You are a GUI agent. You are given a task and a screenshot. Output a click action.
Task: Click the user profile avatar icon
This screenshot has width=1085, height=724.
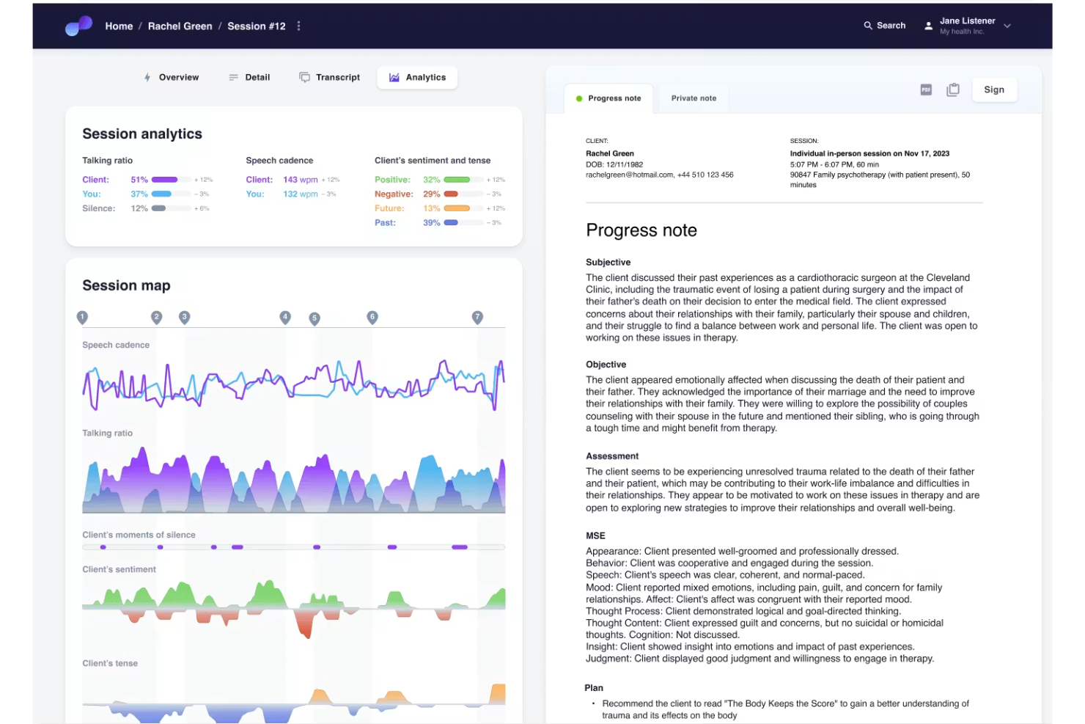[x=928, y=26]
